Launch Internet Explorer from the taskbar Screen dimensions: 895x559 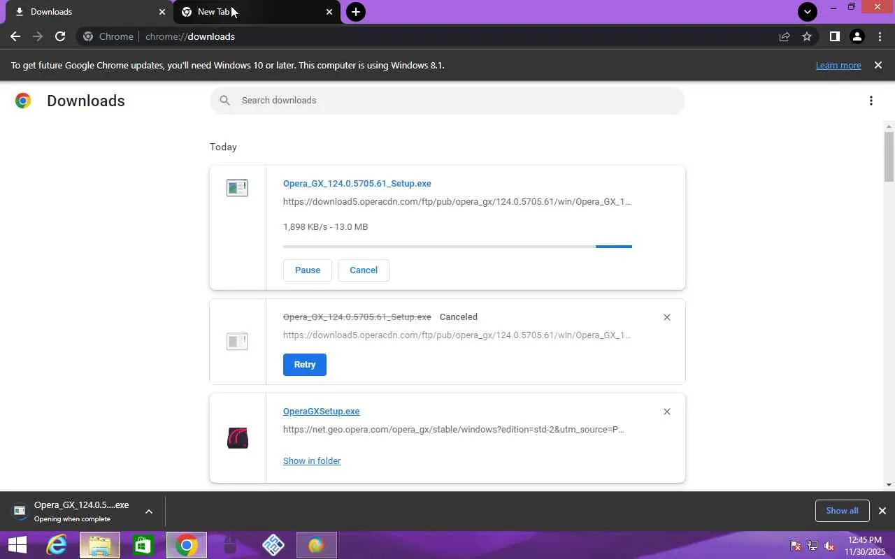click(x=56, y=545)
